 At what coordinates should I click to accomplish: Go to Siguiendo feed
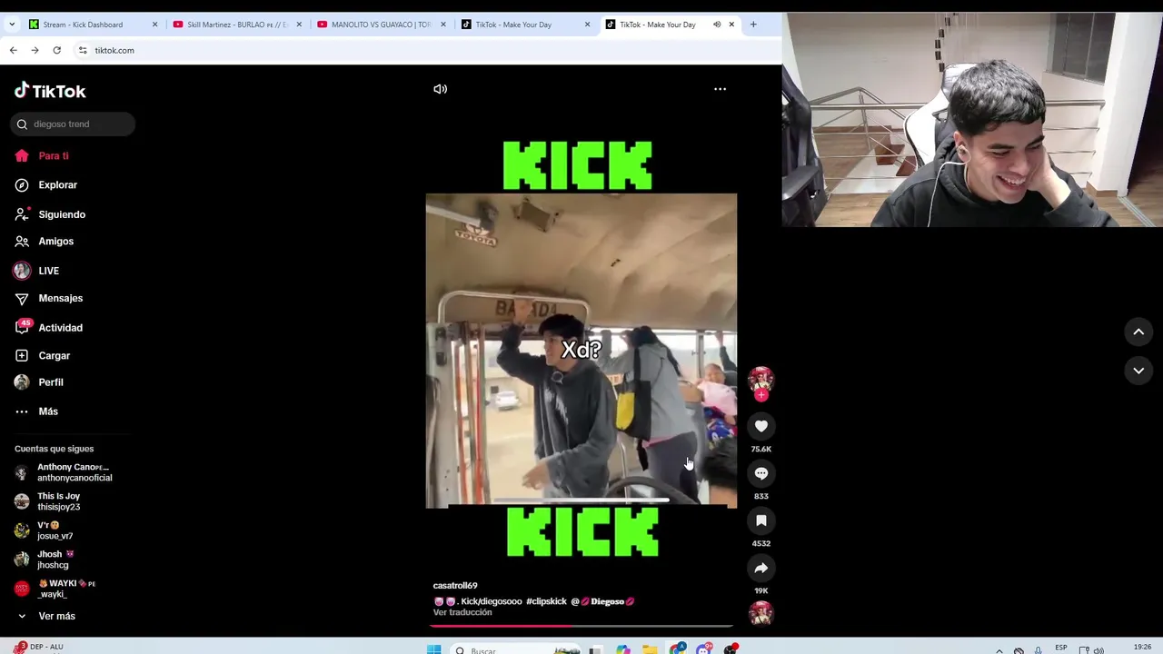(x=50, y=214)
